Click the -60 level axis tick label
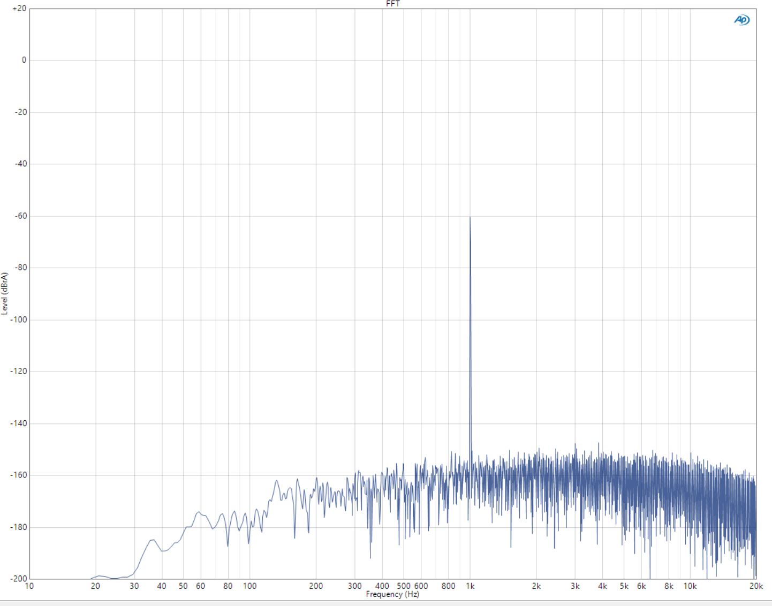This screenshot has width=772, height=606. (20, 216)
